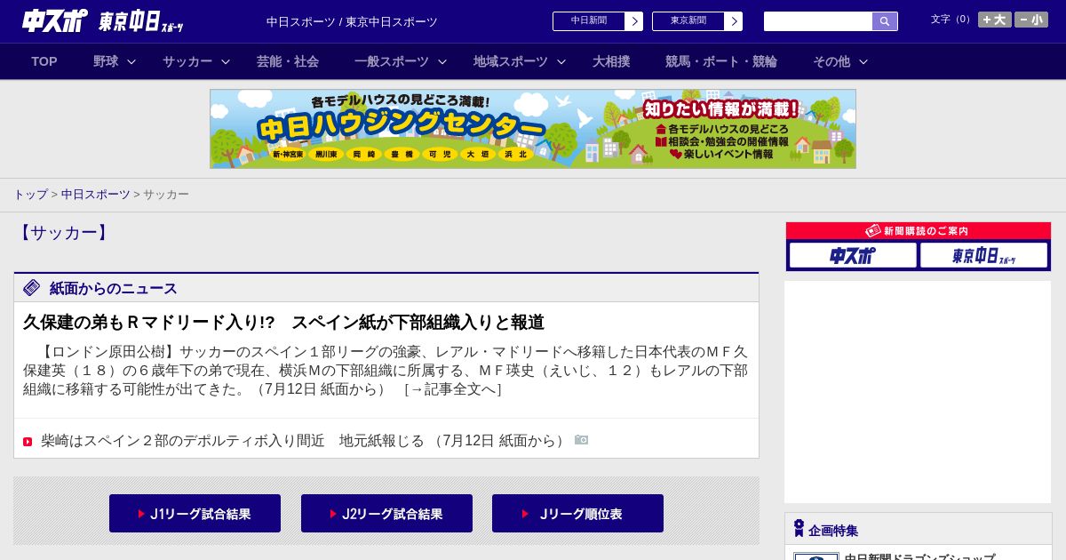Increase text size with ＋大 button
The height and width of the screenshot is (560, 1066).
(x=995, y=20)
